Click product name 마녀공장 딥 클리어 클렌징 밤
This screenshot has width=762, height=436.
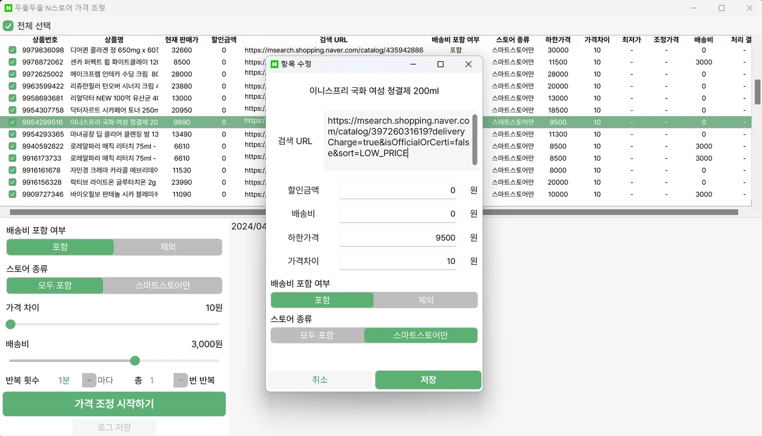click(114, 134)
